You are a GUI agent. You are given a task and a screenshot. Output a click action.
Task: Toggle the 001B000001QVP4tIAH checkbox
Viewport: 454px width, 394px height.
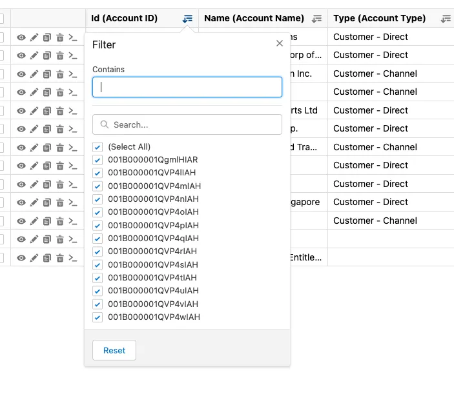click(x=98, y=278)
